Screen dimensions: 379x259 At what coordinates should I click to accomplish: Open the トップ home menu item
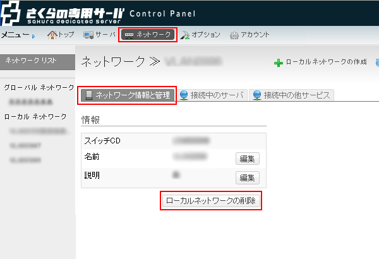(x=61, y=35)
